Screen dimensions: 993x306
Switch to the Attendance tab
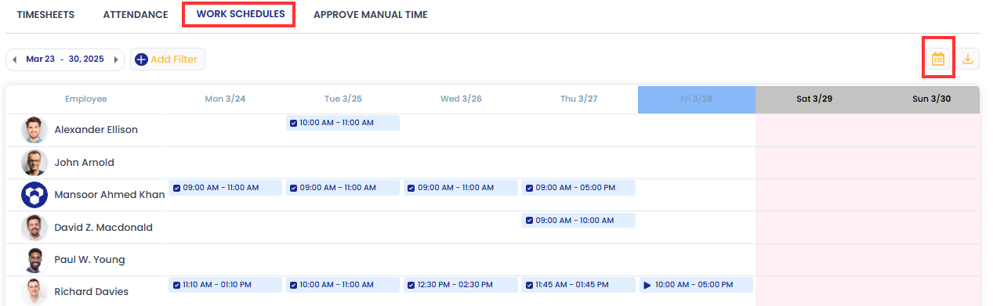point(136,15)
